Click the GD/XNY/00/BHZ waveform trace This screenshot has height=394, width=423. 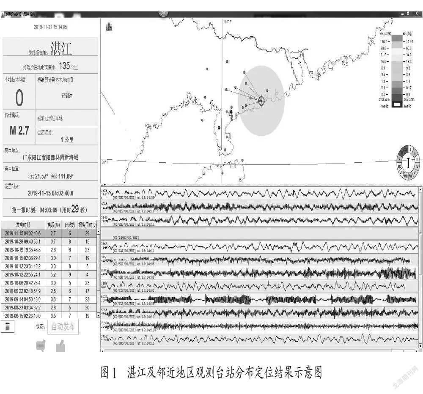pyautogui.click(x=260, y=273)
